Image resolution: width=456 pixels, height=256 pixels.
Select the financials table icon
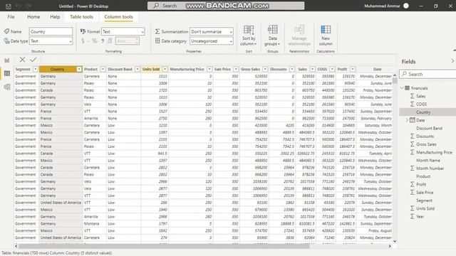click(x=407, y=88)
